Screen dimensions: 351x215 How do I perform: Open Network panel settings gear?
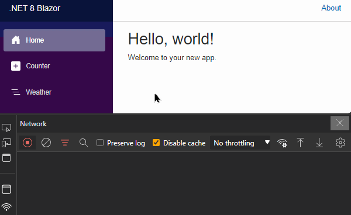pos(340,143)
